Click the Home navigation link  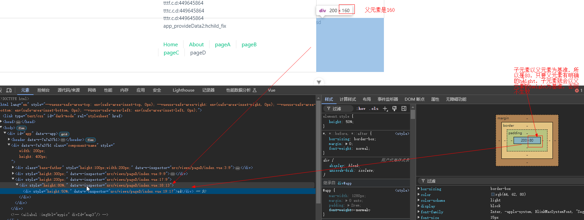tap(171, 45)
